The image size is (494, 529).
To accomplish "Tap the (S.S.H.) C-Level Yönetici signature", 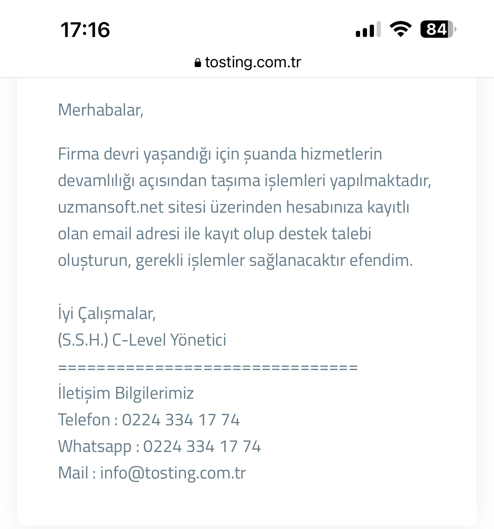I will [x=142, y=340].
